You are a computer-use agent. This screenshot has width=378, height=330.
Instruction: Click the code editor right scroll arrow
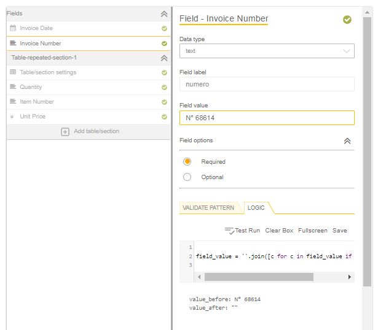pyautogui.click(x=349, y=277)
